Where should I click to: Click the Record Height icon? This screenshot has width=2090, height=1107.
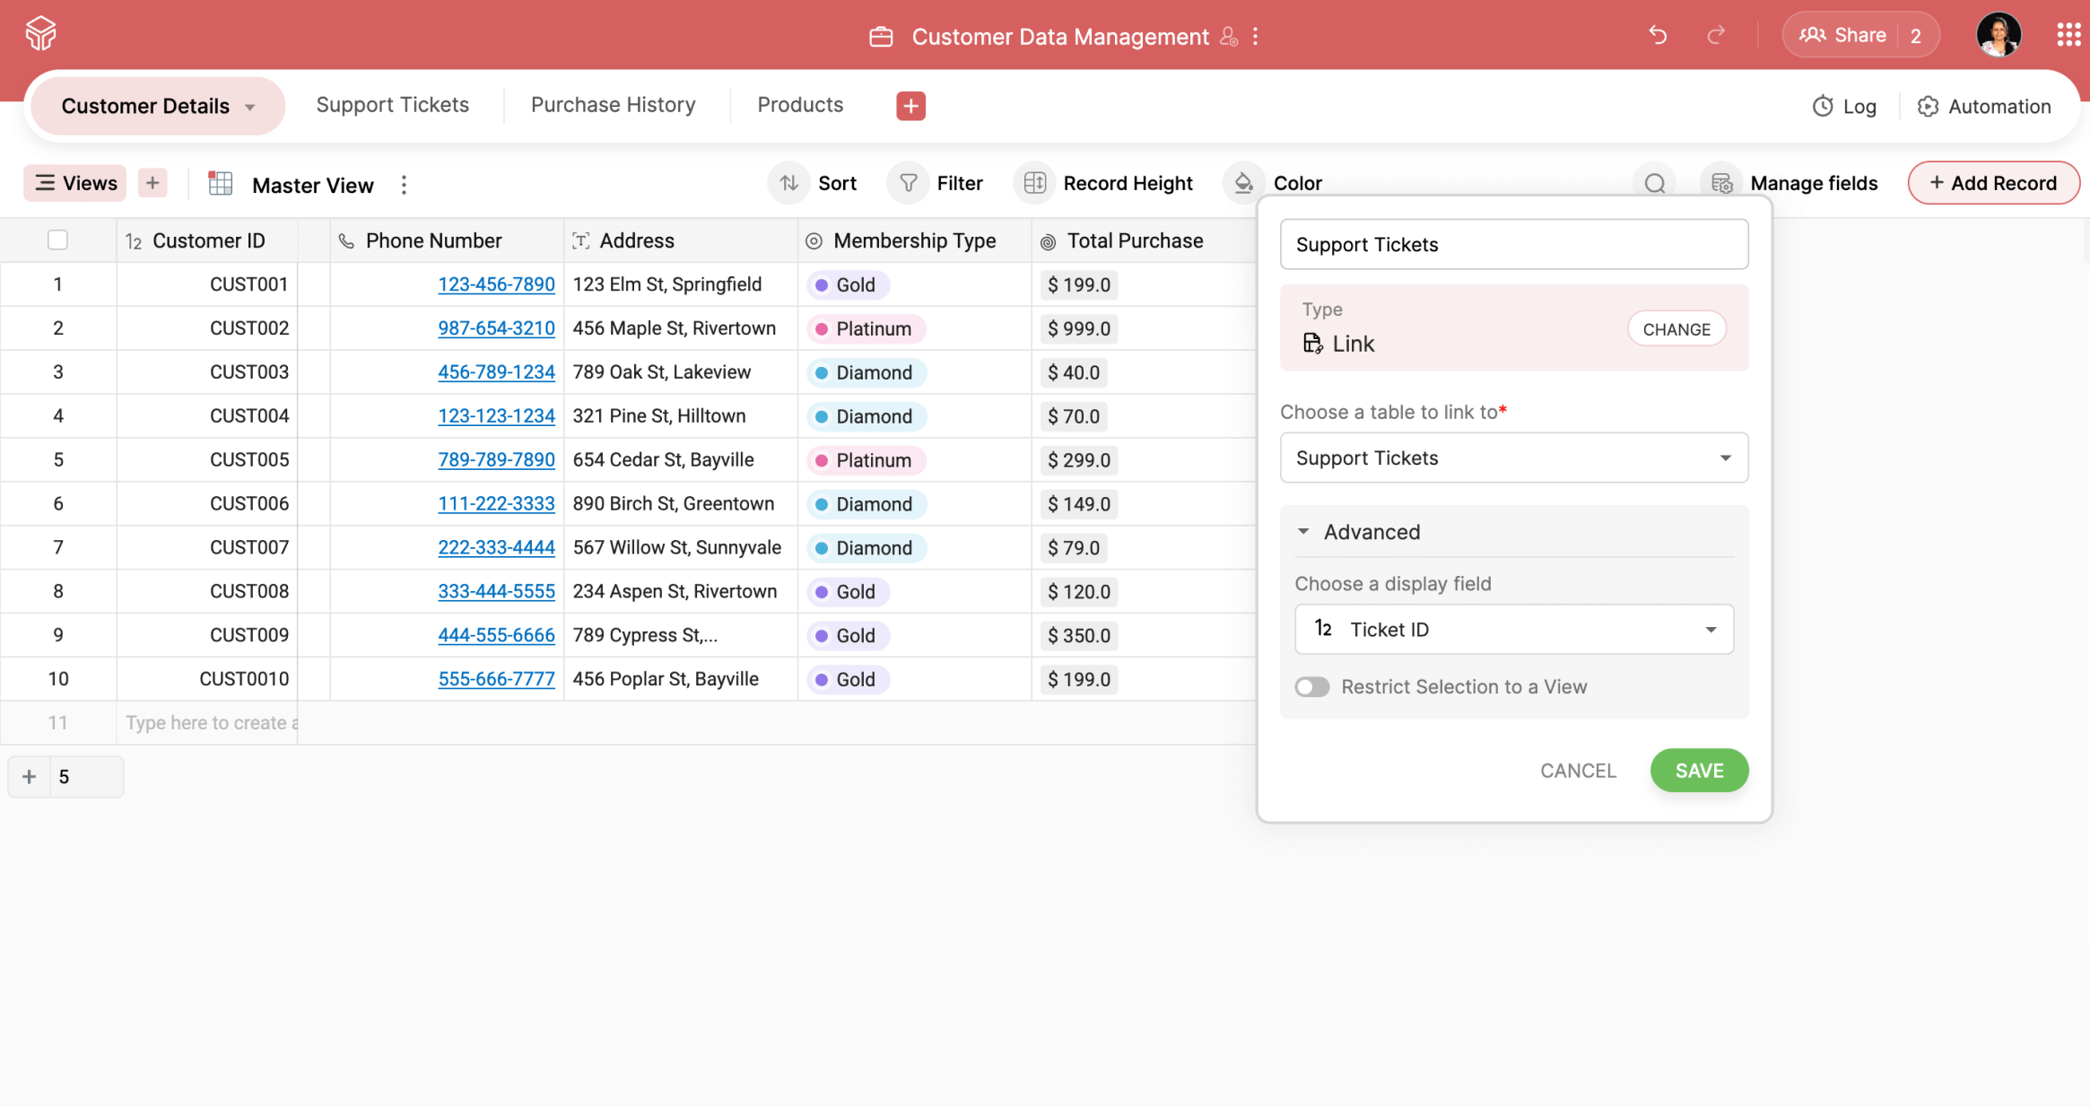pyautogui.click(x=1034, y=183)
